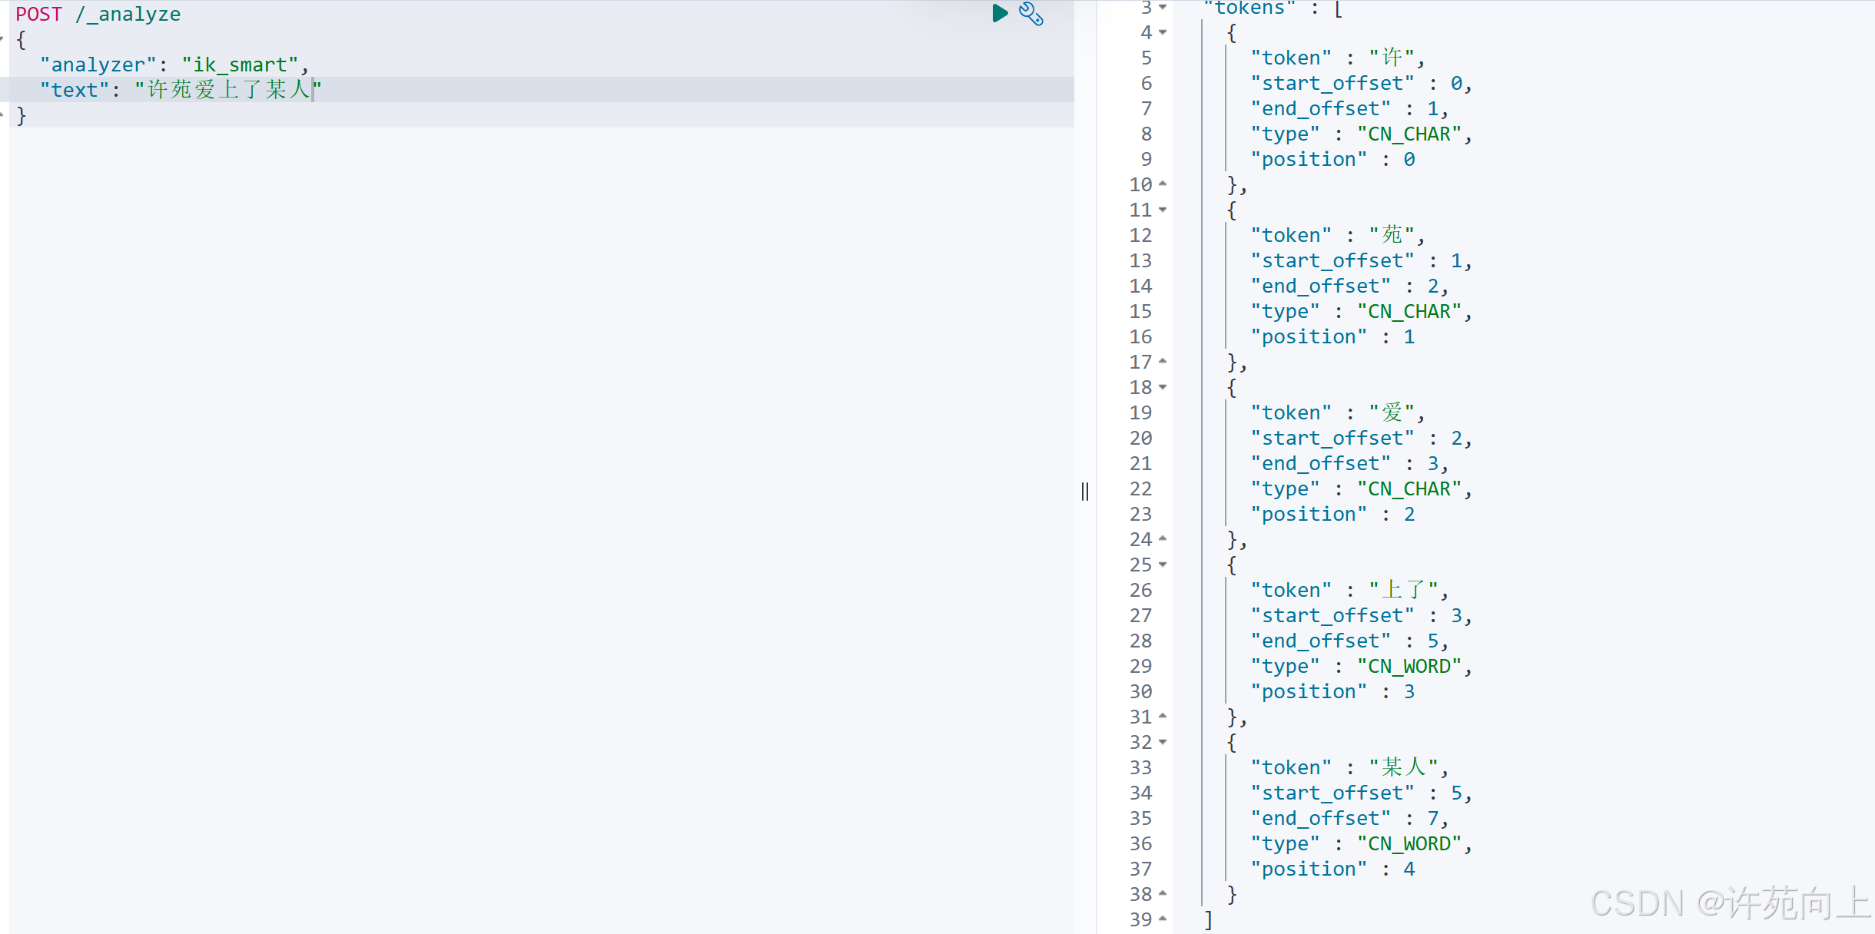Click the fold marker at line 24
Viewport: 1875px width, 934px height.
[x=1163, y=539]
